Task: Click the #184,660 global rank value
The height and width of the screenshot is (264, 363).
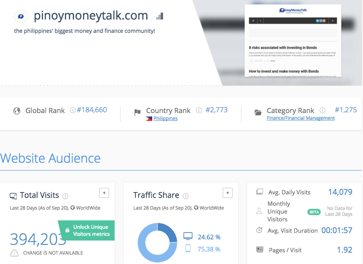Action: point(92,110)
